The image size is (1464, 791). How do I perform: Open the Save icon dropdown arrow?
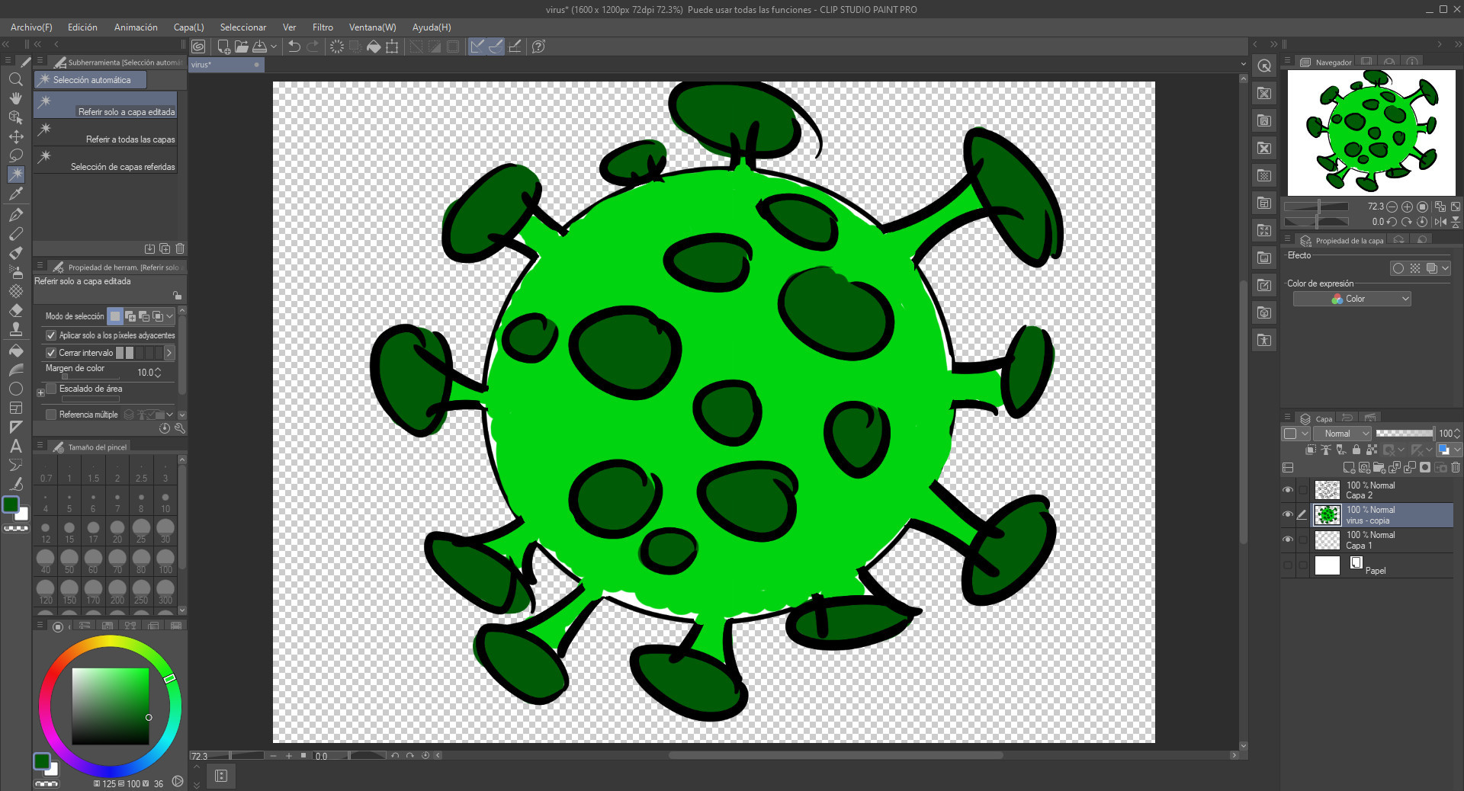[274, 46]
